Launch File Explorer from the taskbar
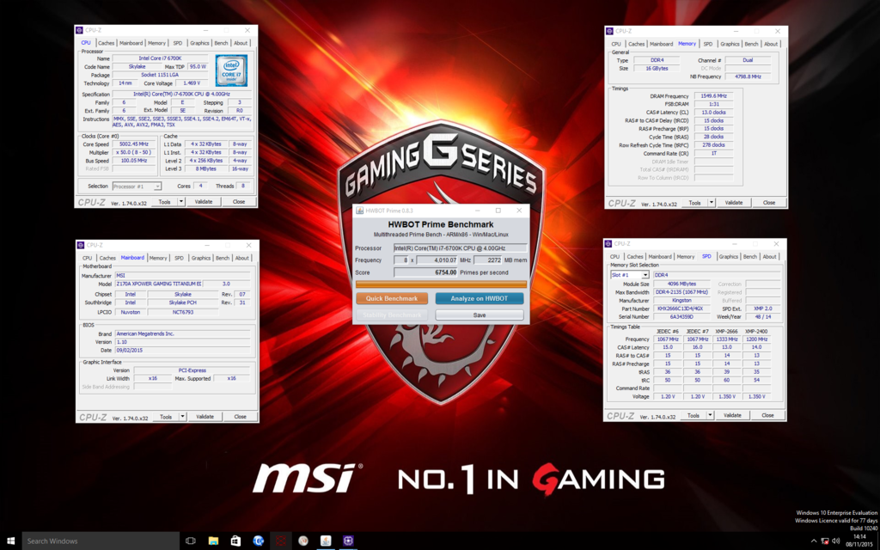 point(213,541)
